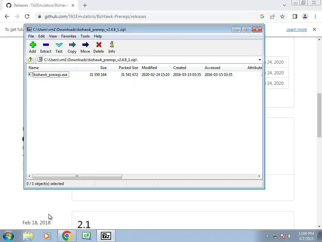Screen dimensions: 322x242
Task: Sort by the Packed Size column
Action: point(124,68)
